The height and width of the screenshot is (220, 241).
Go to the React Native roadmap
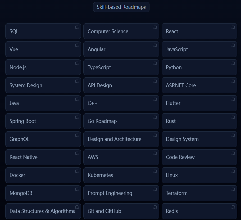pyautogui.click(x=43, y=157)
